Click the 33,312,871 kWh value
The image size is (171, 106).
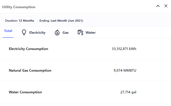124,49
